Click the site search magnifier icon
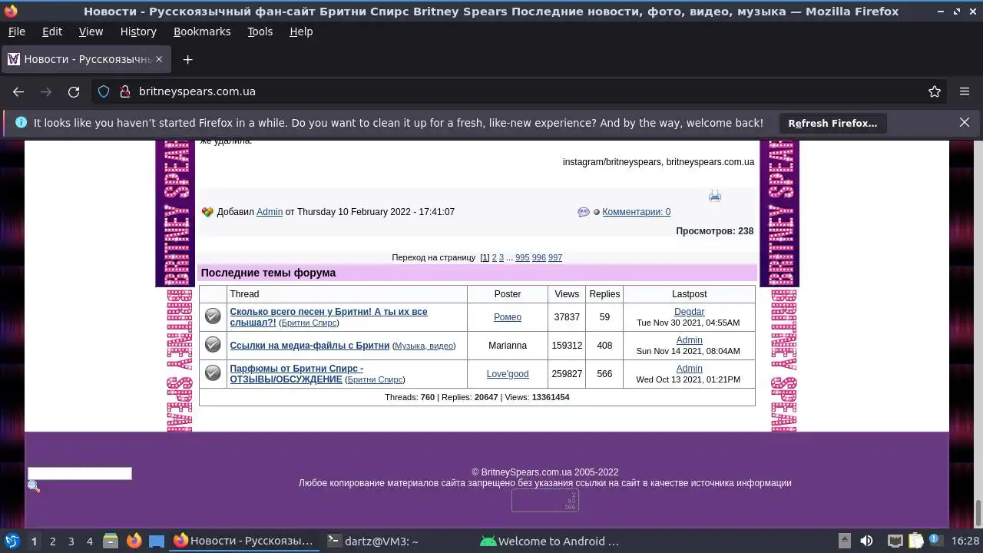983x553 pixels. (34, 486)
